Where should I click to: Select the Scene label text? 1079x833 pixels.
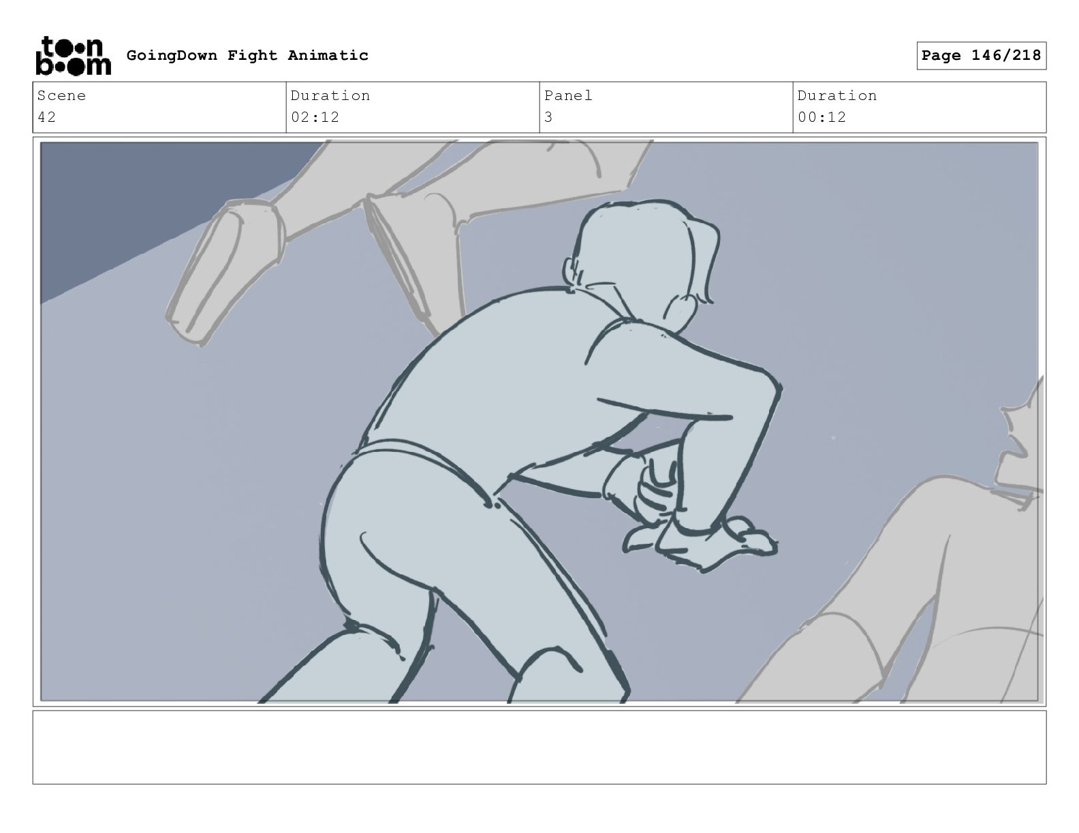61,95
